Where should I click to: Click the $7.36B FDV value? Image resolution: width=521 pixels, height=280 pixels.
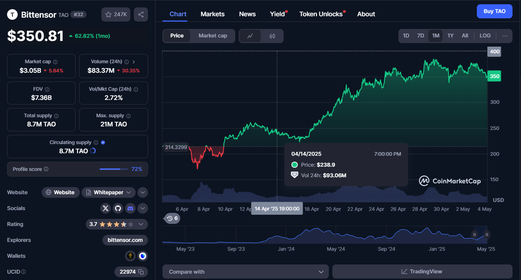pyautogui.click(x=41, y=97)
